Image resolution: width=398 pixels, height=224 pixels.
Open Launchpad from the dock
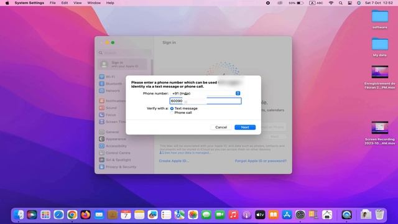point(45,215)
